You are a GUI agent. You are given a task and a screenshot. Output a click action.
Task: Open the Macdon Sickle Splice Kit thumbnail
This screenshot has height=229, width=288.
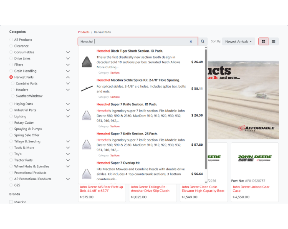tap(87, 89)
